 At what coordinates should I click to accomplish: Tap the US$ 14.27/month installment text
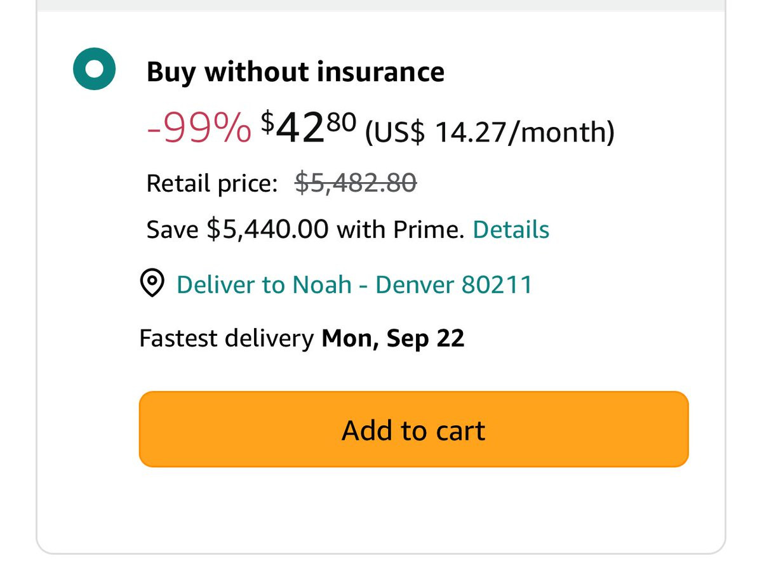click(x=489, y=133)
